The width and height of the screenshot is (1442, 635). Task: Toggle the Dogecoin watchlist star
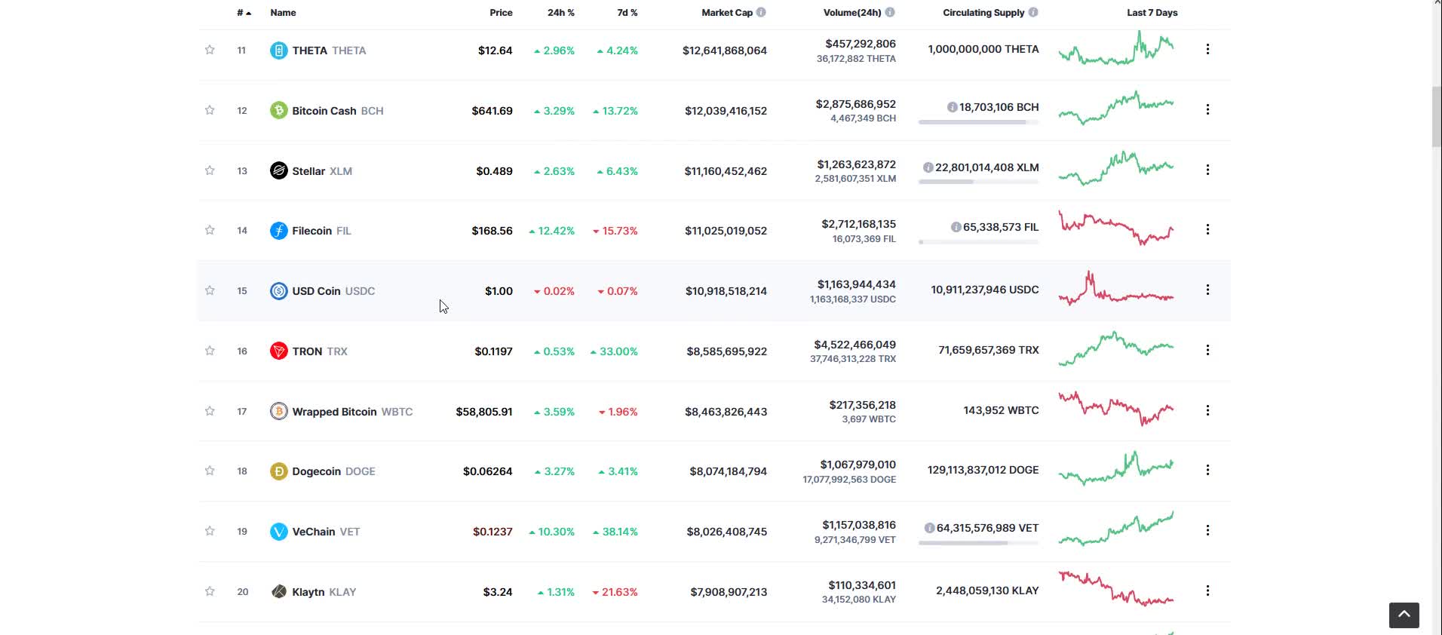210,471
